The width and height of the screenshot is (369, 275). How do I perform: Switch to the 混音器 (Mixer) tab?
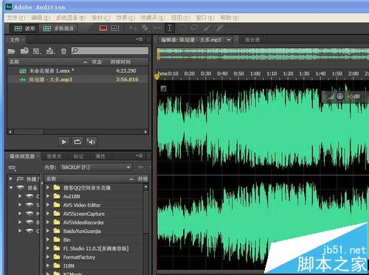[252, 40]
